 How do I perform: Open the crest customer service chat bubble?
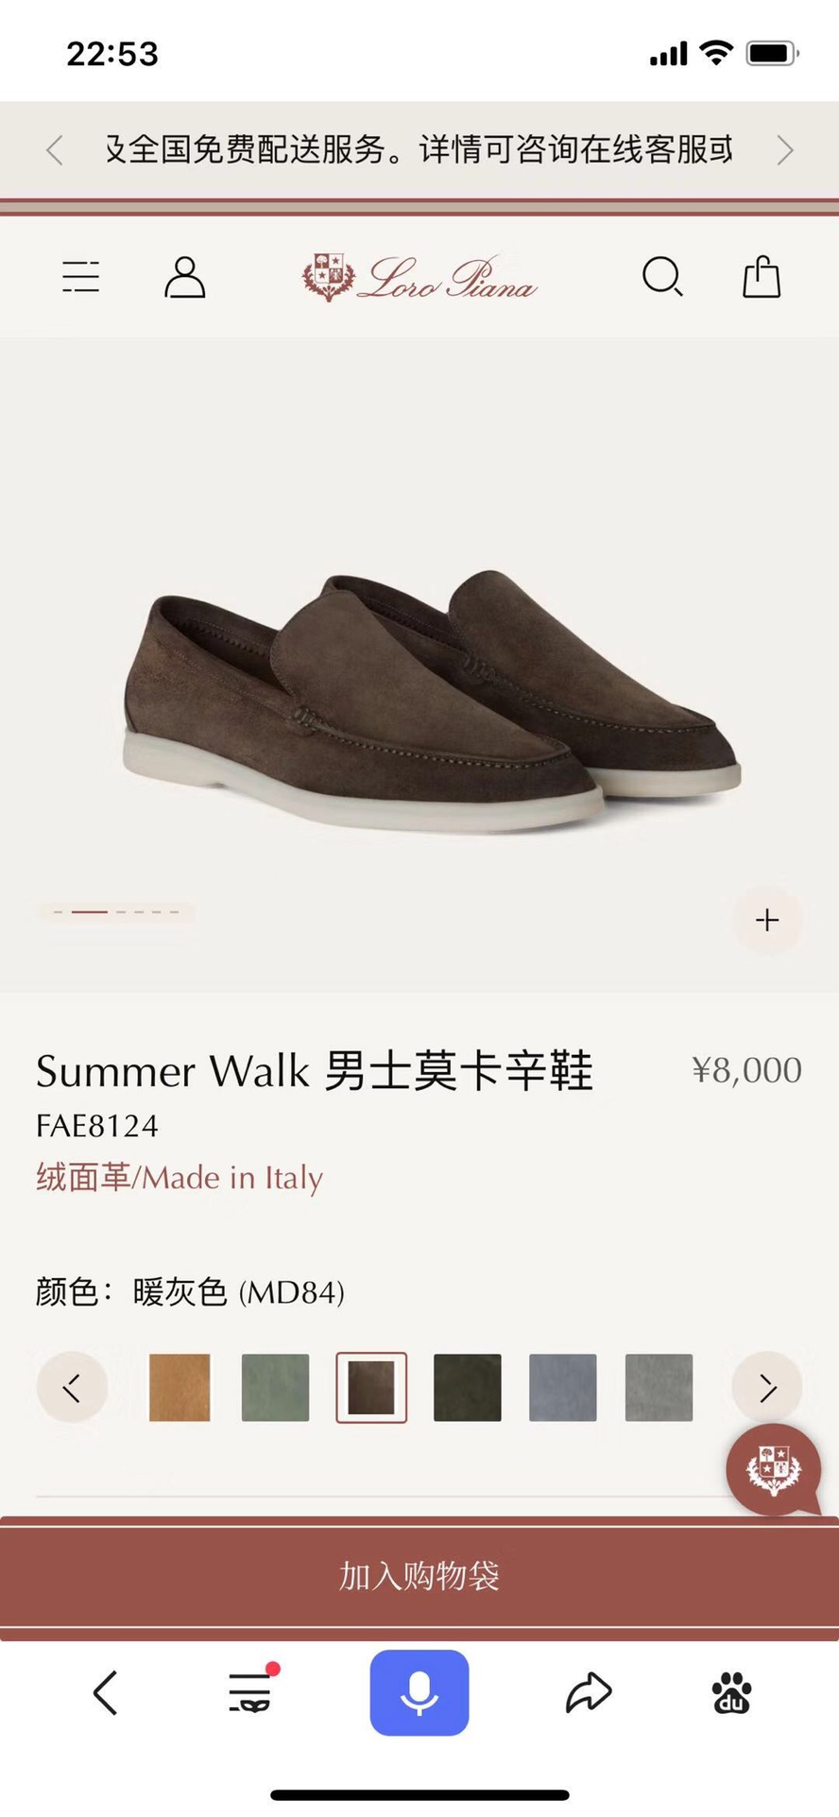(775, 1469)
